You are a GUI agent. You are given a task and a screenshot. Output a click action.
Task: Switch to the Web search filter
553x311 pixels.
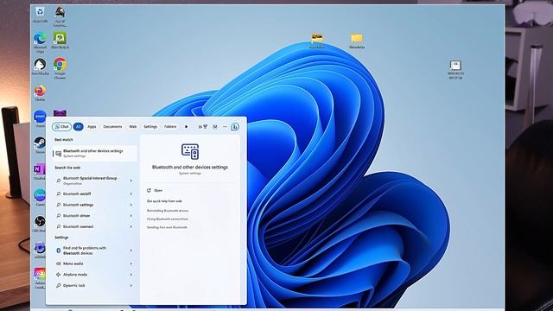point(132,127)
